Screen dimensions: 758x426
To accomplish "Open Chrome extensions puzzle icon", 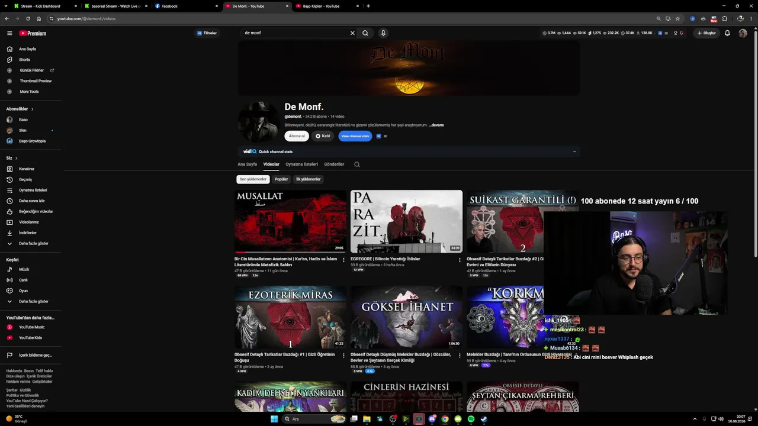I will [724, 18].
